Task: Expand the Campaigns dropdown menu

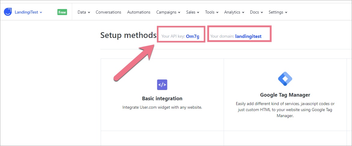Action: 168,12
